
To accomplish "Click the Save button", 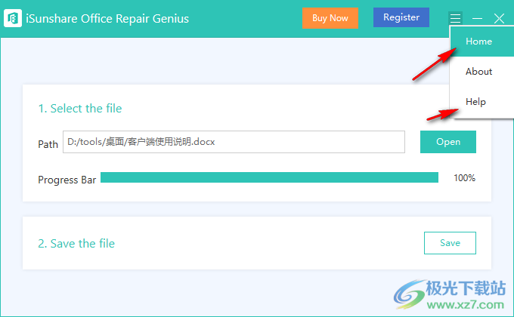I will coord(450,243).
